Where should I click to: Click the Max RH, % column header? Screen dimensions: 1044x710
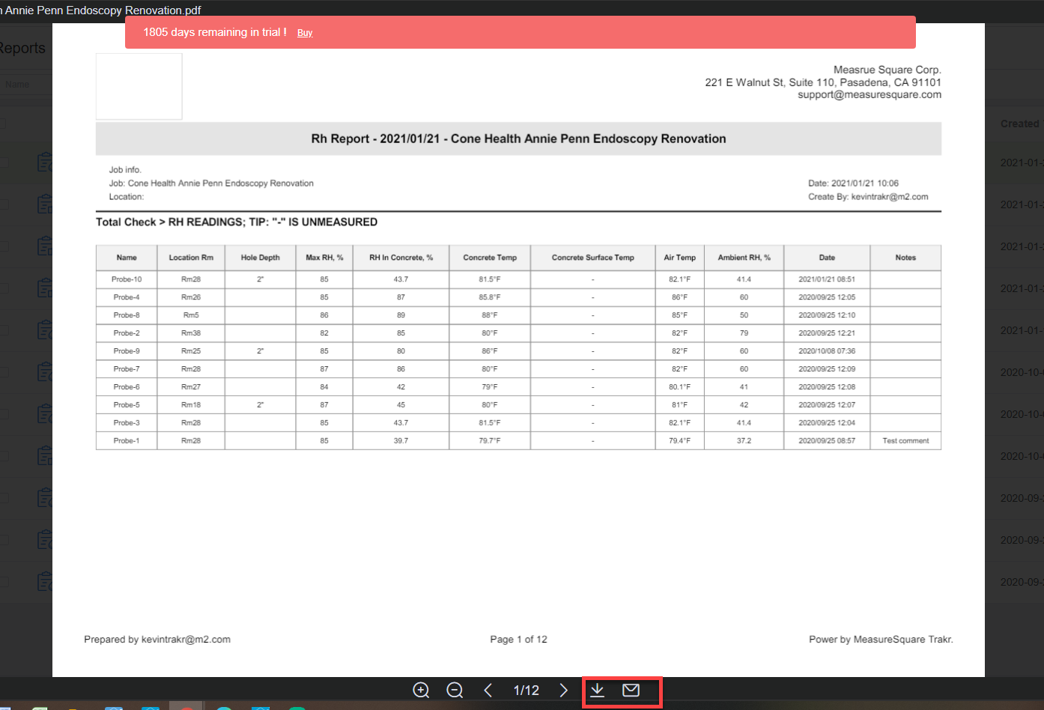pyautogui.click(x=324, y=258)
